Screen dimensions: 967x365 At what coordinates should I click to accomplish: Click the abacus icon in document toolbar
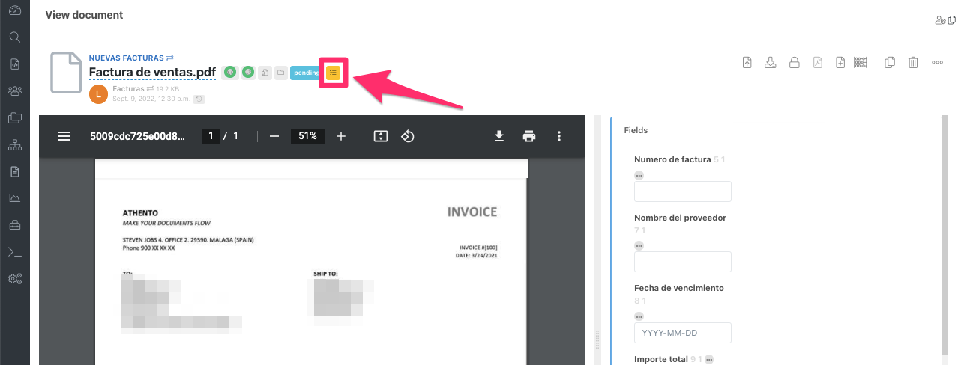[x=861, y=63]
